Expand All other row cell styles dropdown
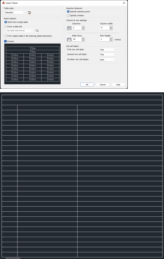This screenshot has width=164, height=259. pos(108,60)
